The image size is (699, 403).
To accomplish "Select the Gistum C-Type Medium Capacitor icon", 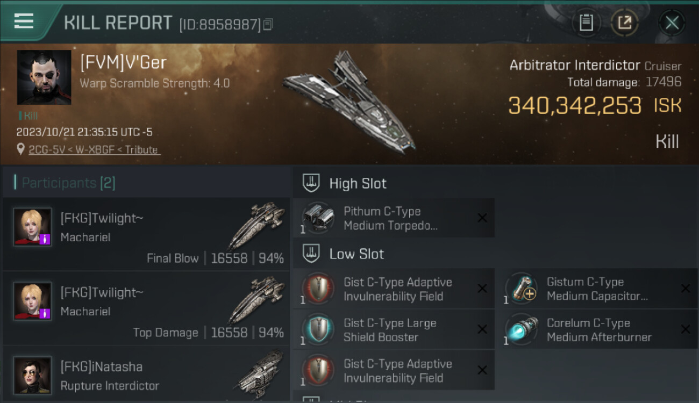I will click(x=521, y=289).
